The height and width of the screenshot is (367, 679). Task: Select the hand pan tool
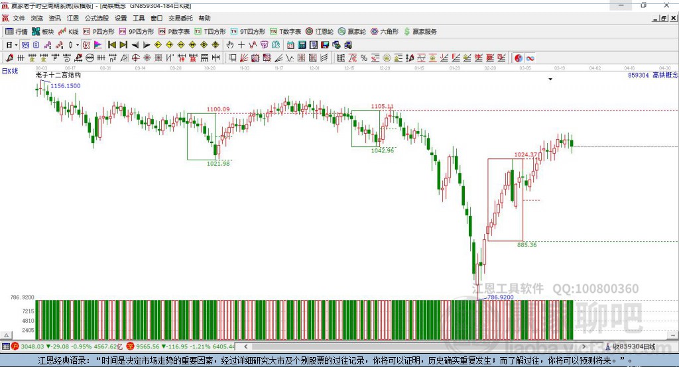click(x=230, y=45)
